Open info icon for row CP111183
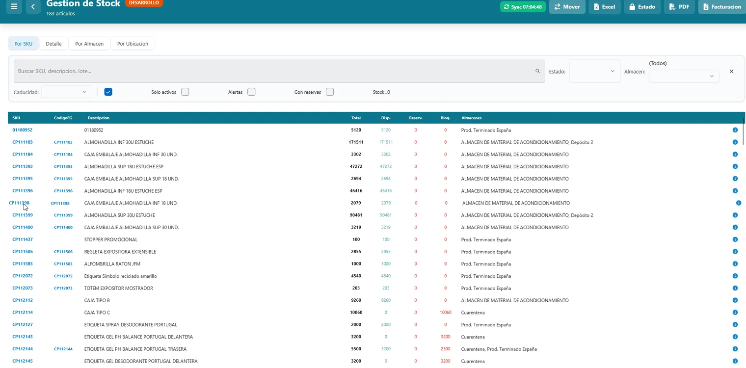This screenshot has width=746, height=368. point(735,142)
